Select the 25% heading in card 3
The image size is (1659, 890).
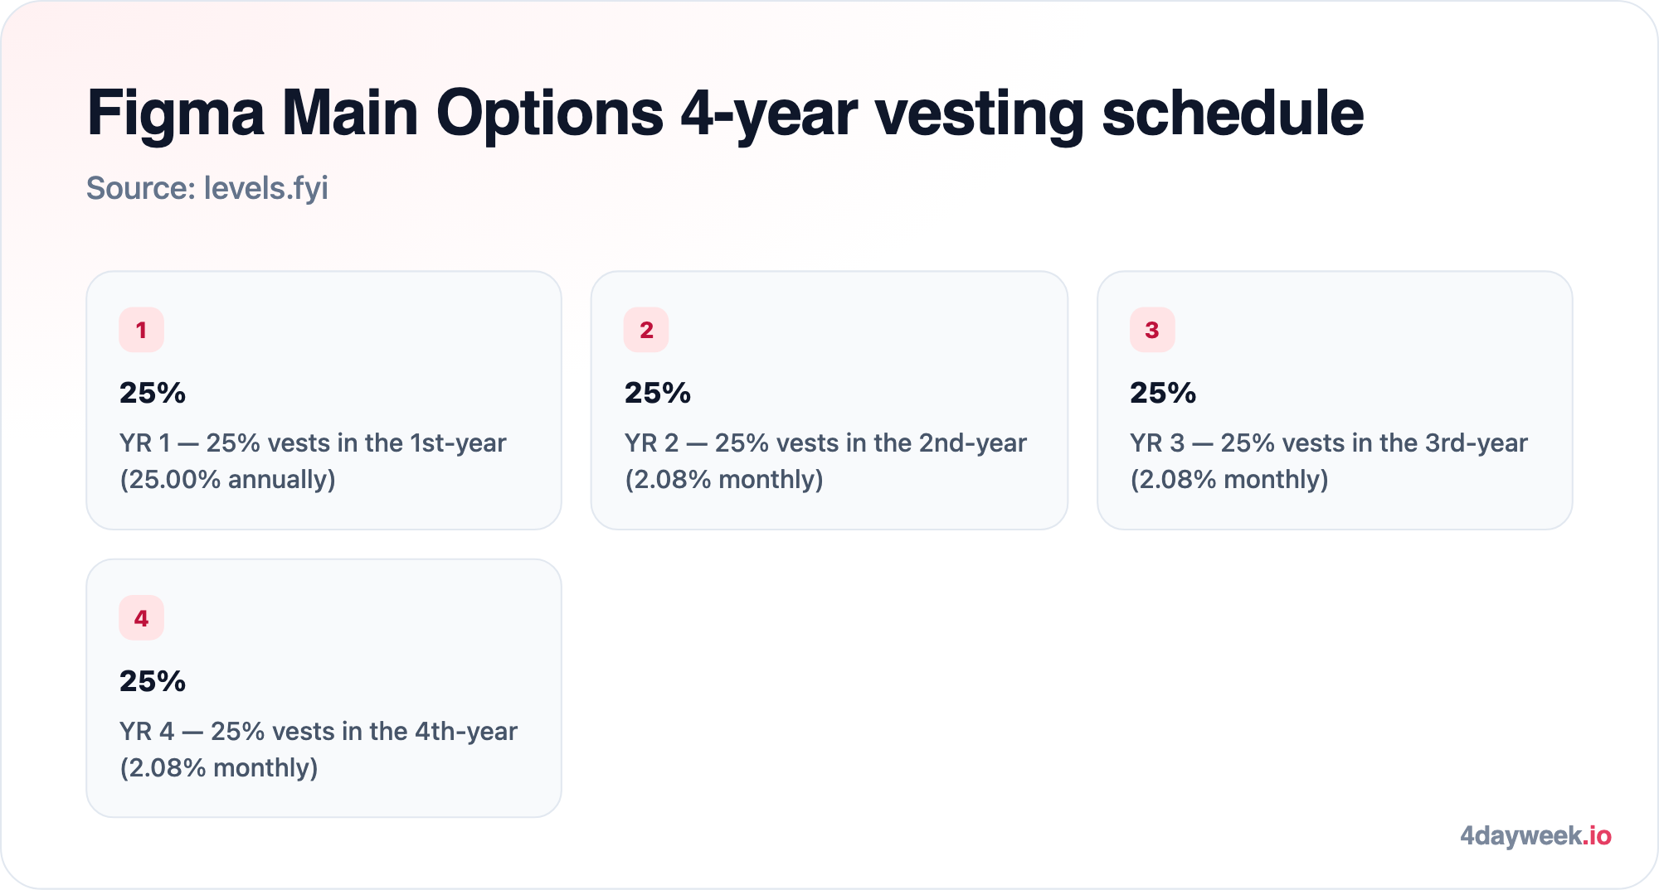pos(1163,393)
